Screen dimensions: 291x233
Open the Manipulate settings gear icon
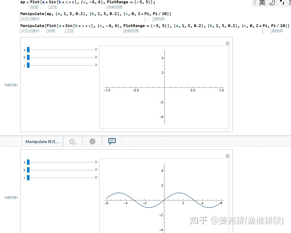[92, 141]
